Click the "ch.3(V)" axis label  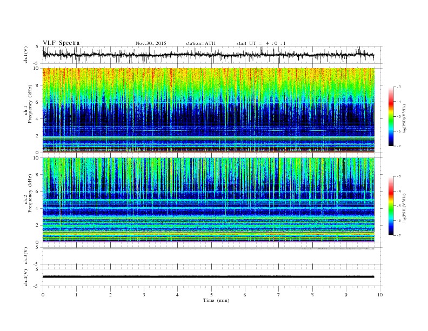click(26, 256)
